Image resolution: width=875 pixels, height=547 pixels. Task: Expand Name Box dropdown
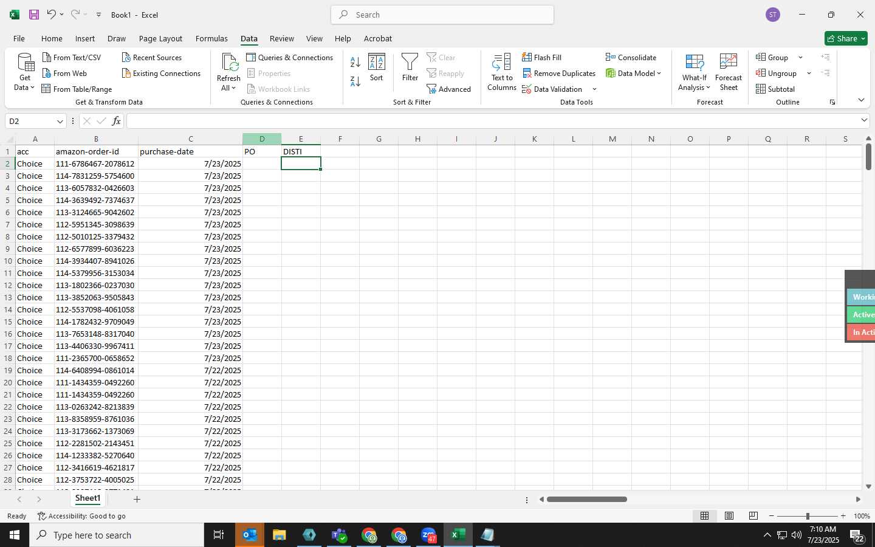click(60, 122)
